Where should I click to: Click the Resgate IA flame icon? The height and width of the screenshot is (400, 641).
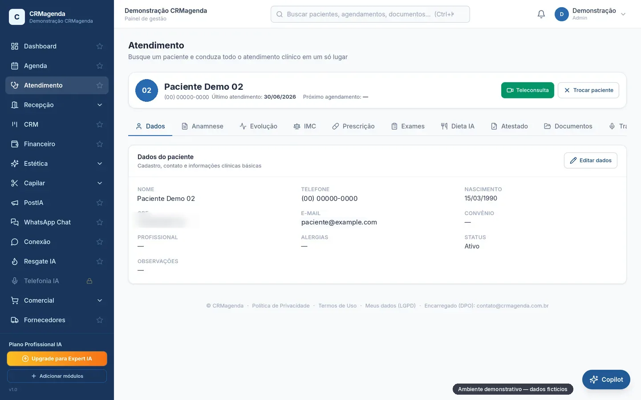coord(15,261)
